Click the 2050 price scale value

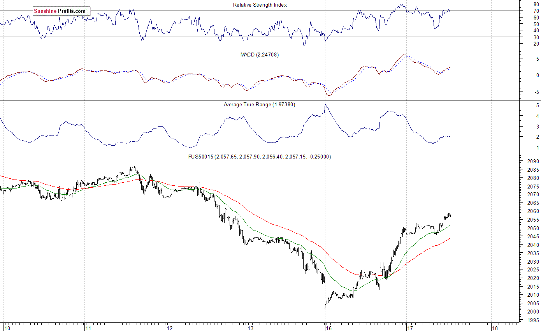(x=534, y=228)
